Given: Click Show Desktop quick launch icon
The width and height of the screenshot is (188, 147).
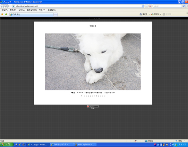Looking at the screenshot, I should pos(17,145).
